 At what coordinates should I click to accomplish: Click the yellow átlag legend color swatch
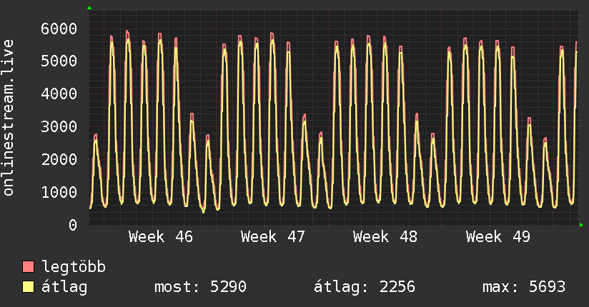28,287
